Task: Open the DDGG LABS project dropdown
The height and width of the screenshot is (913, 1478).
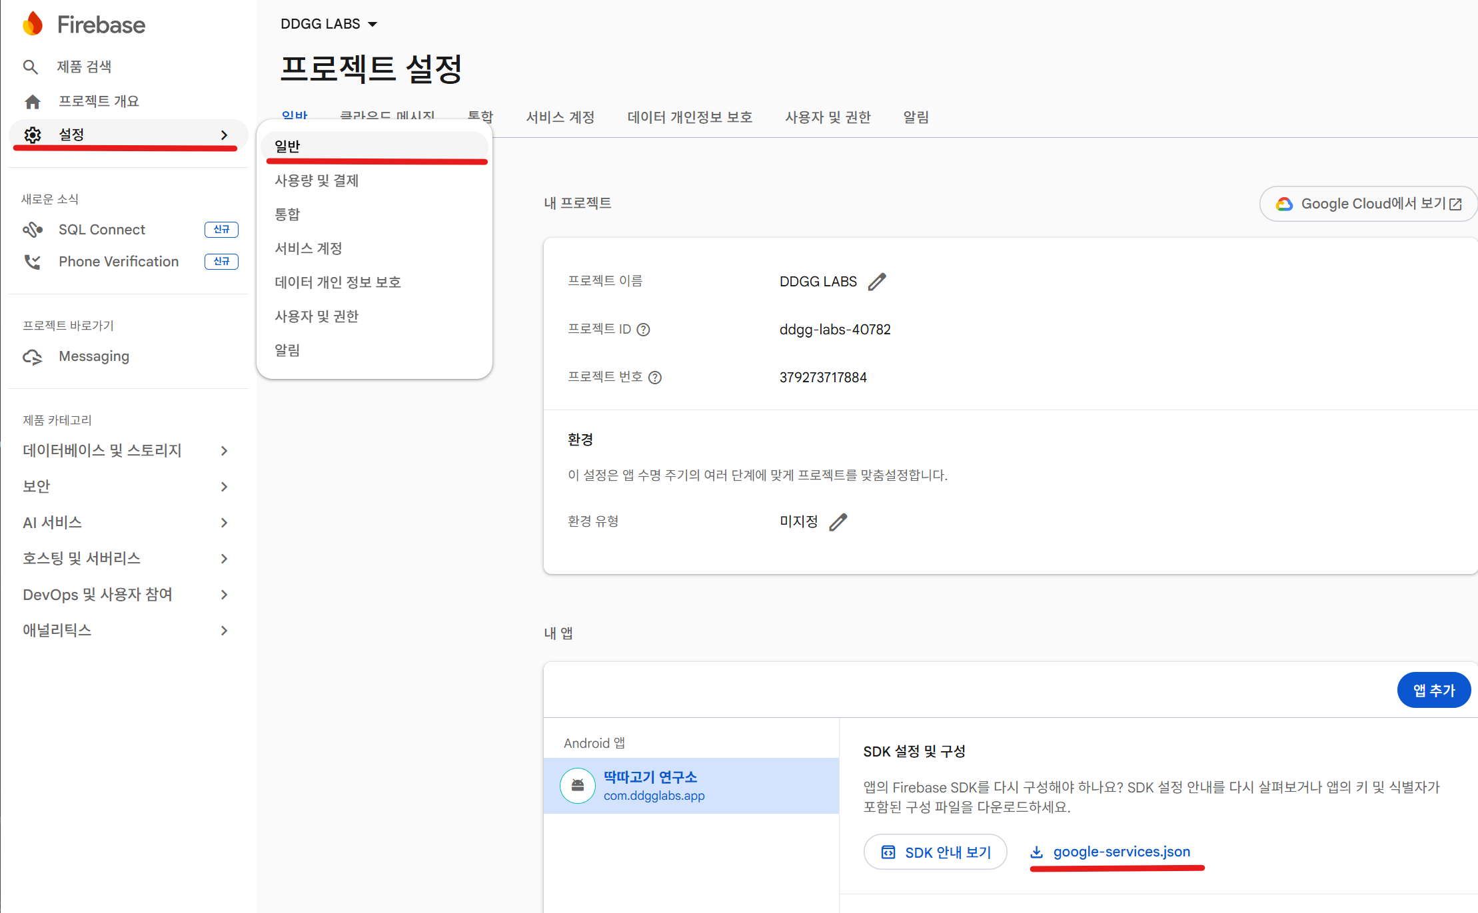Action: [329, 24]
